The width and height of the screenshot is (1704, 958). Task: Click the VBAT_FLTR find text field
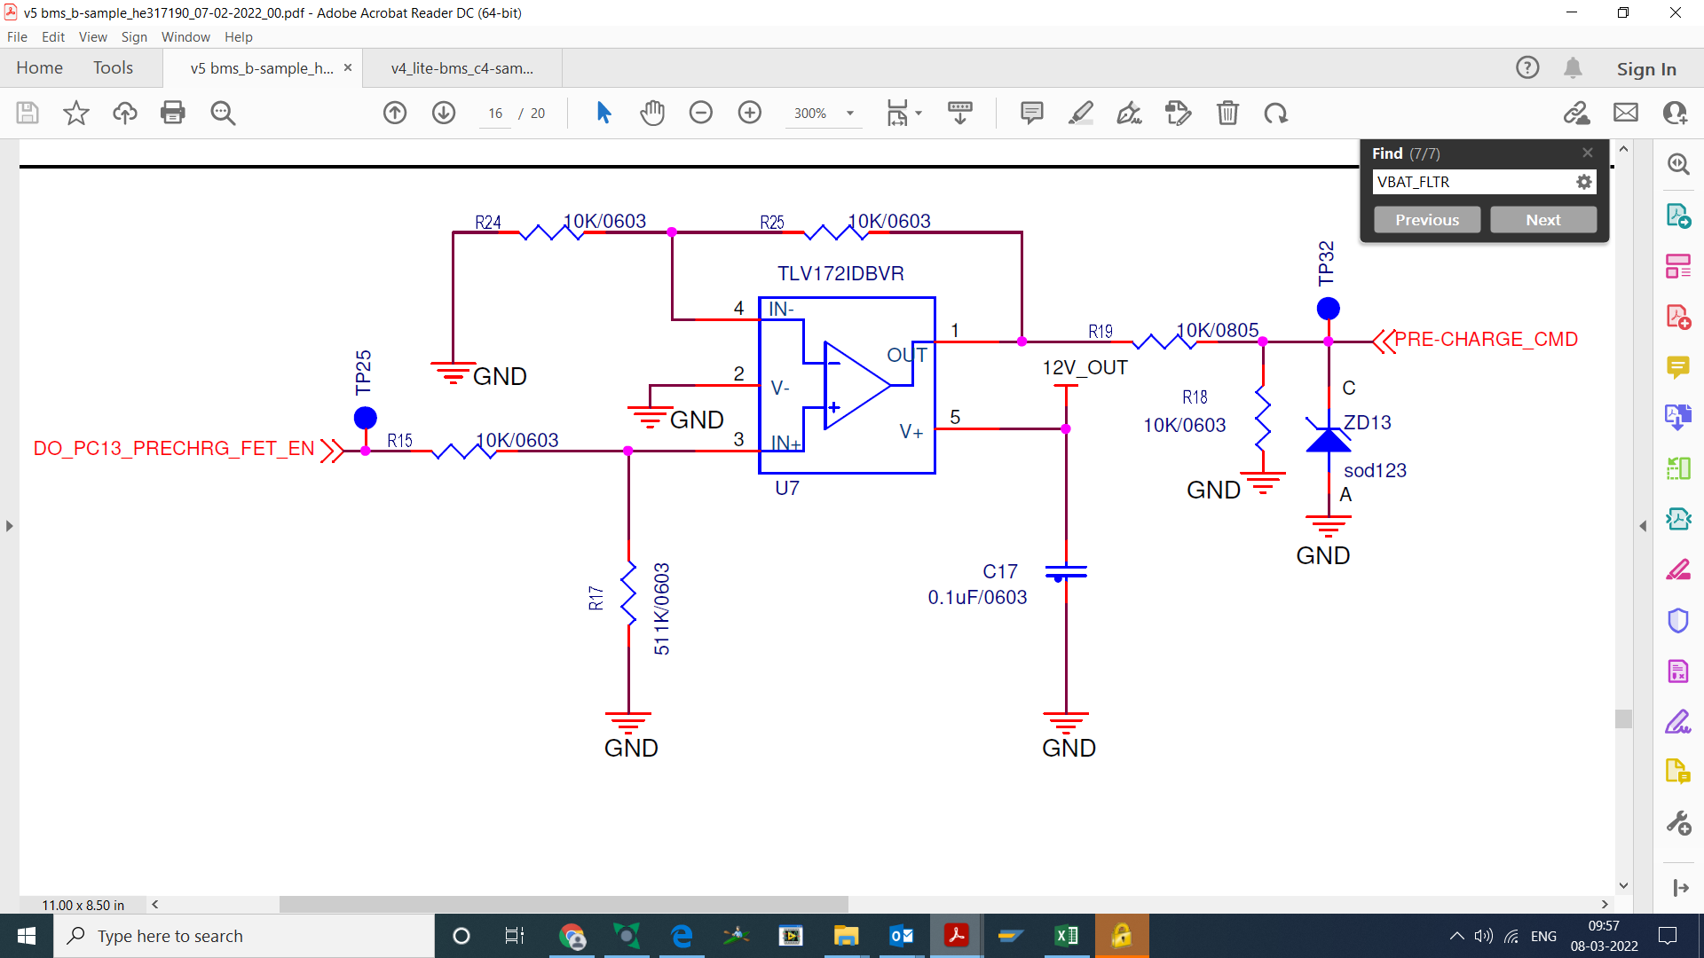tap(1473, 182)
